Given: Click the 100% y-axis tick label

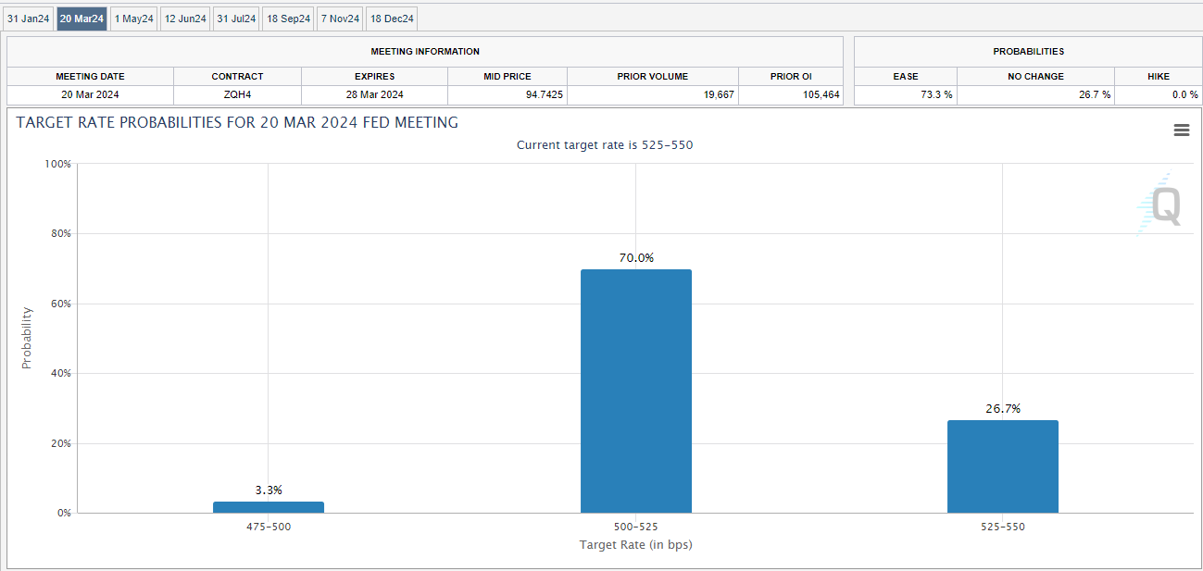Looking at the screenshot, I should (x=57, y=164).
